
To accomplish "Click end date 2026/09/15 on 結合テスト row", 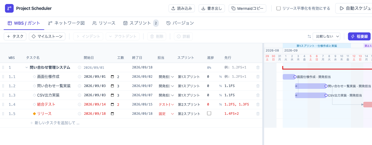I will (x=142, y=105).
